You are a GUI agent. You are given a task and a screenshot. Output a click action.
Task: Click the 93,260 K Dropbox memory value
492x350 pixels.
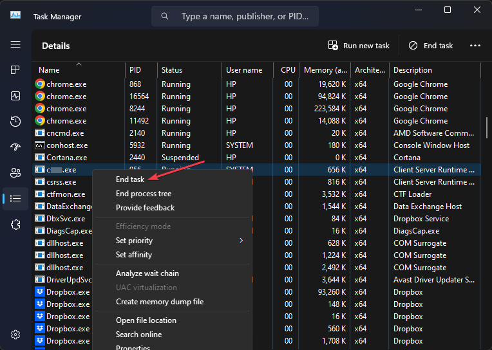click(332, 292)
